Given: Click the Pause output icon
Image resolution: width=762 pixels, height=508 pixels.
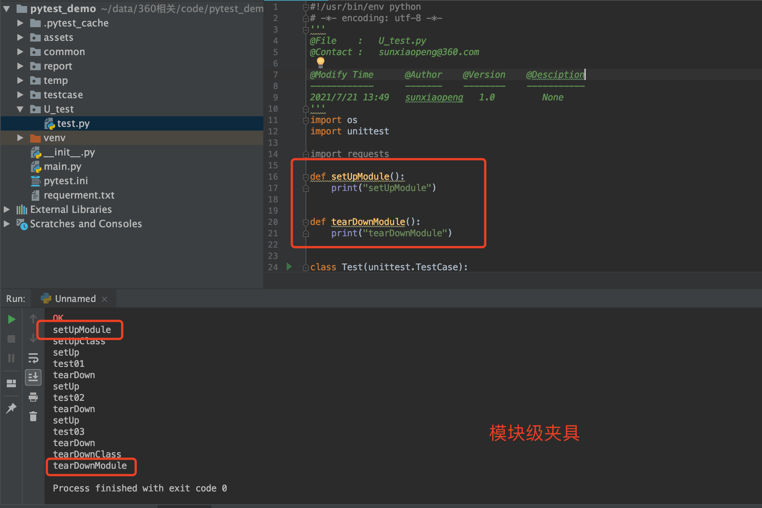Looking at the screenshot, I should [x=11, y=358].
